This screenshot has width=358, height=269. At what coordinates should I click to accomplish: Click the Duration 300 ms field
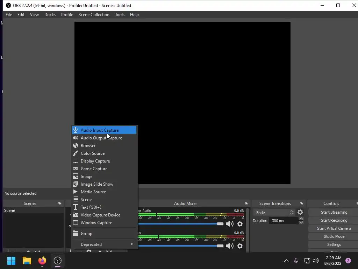(284, 221)
